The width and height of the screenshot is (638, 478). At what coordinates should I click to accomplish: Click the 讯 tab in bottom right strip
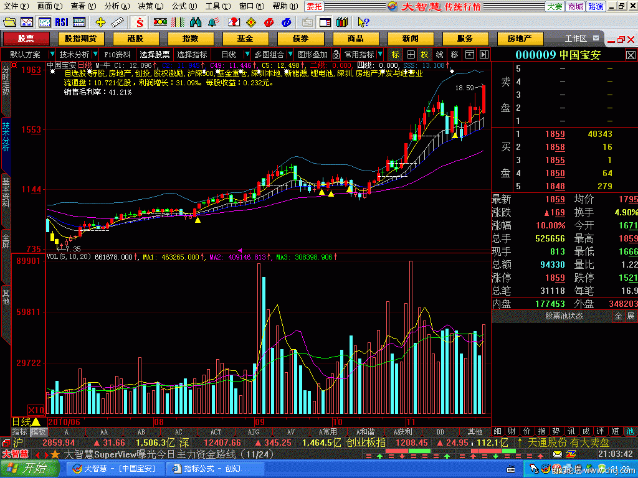point(571,432)
